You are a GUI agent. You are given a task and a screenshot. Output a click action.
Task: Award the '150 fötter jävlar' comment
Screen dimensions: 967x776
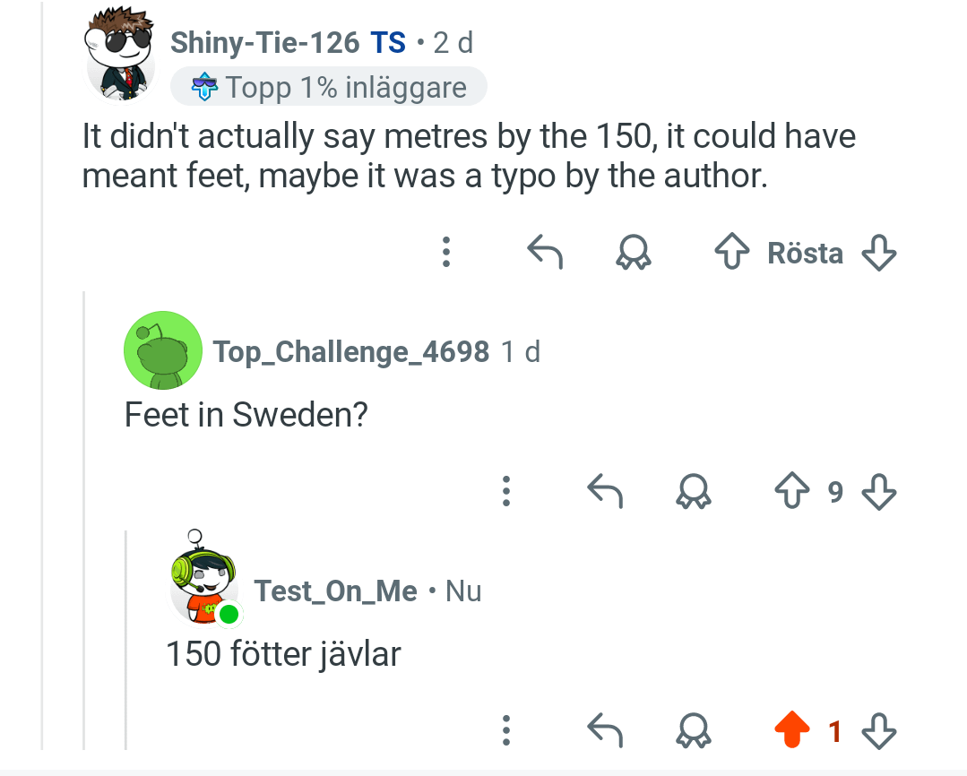pyautogui.click(x=693, y=730)
